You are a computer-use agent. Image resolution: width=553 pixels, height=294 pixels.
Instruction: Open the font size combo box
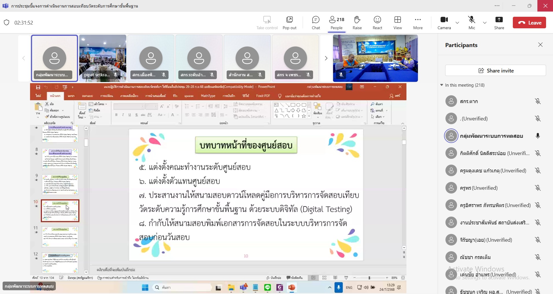(151, 107)
